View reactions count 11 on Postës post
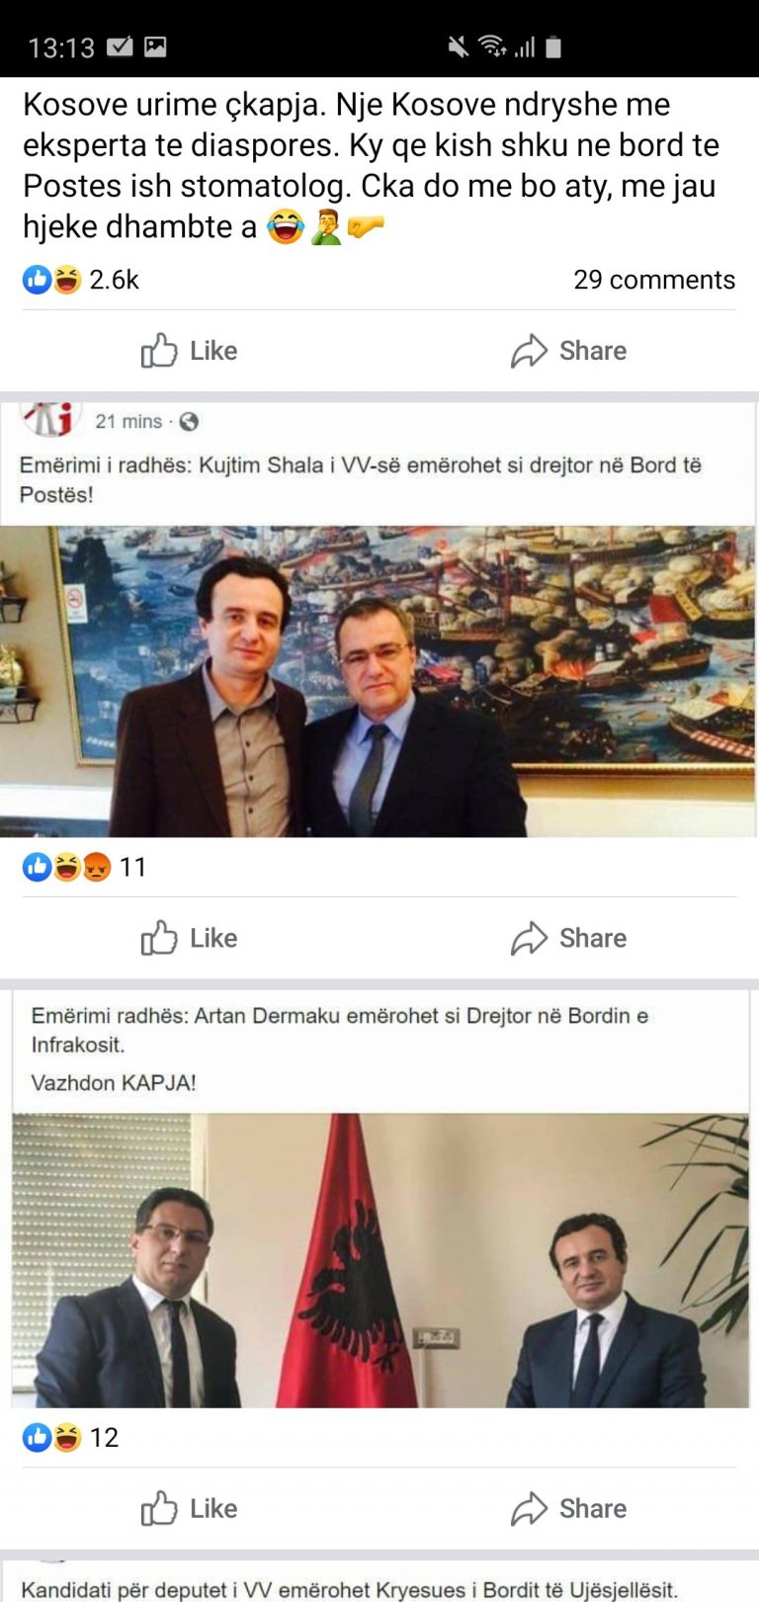This screenshot has height=1602, width=759. (x=85, y=868)
